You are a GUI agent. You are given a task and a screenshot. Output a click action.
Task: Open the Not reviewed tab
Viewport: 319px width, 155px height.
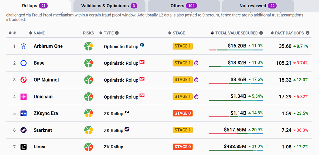(x=258, y=6)
